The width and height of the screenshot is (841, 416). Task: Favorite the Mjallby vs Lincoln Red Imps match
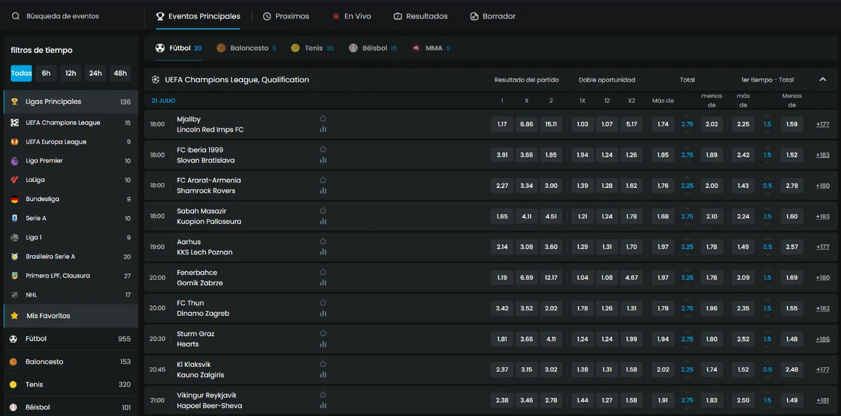[x=323, y=119]
